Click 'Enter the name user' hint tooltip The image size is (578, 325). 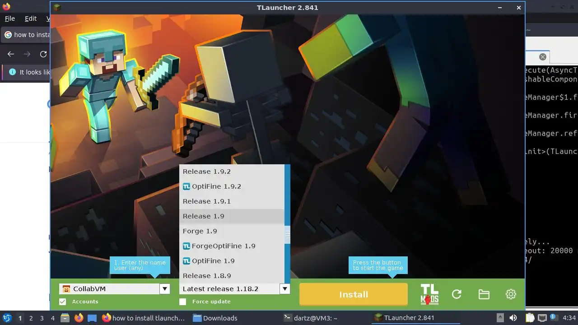tap(140, 265)
